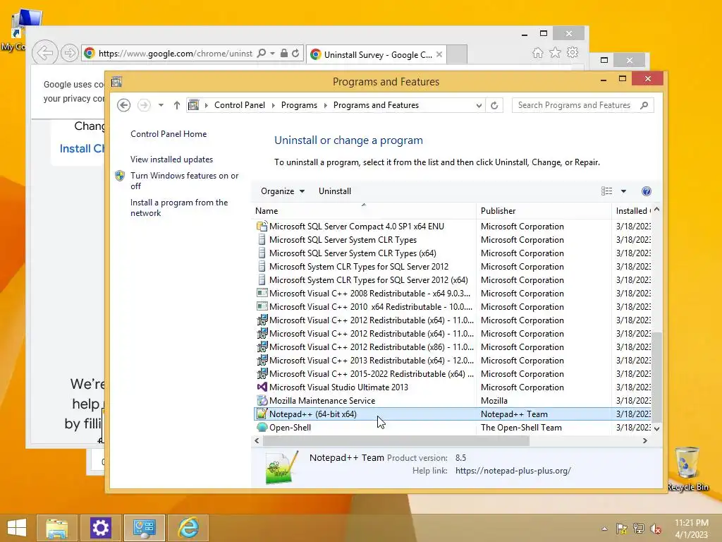Click lock security icon in IE address bar
This screenshot has width=722, height=542.
click(284, 54)
